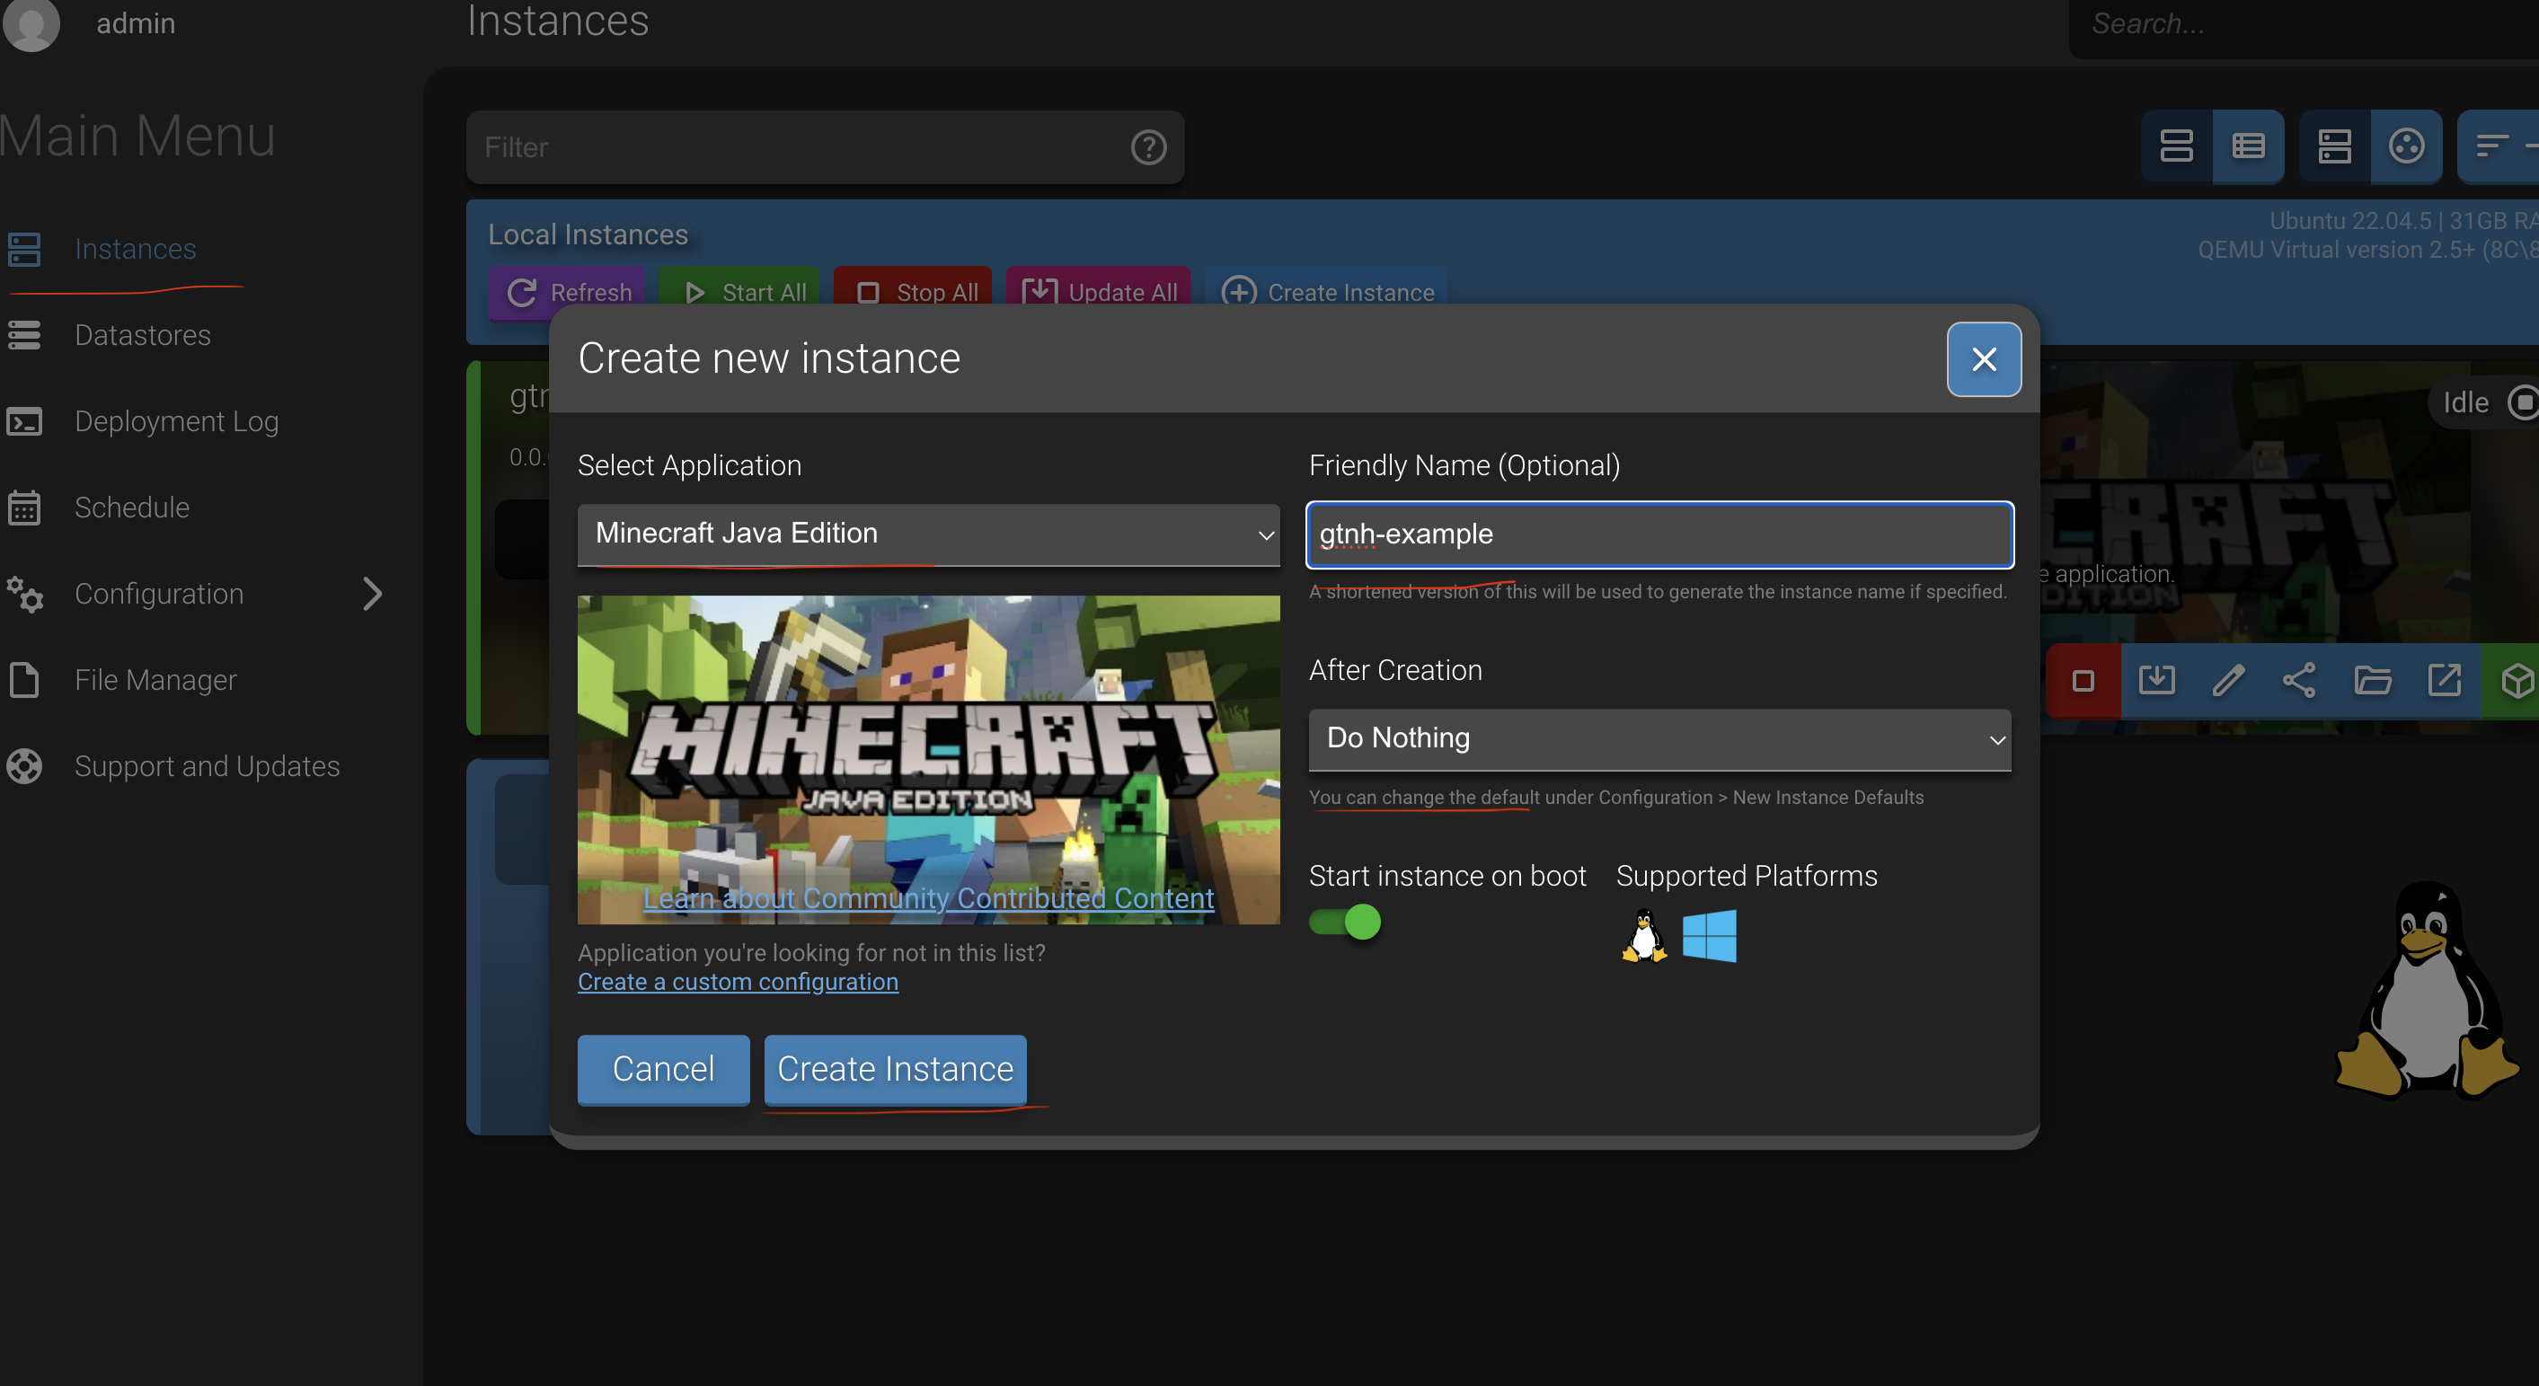Image resolution: width=2539 pixels, height=1386 pixels.
Task: Click the admin user avatar
Action: 31,23
